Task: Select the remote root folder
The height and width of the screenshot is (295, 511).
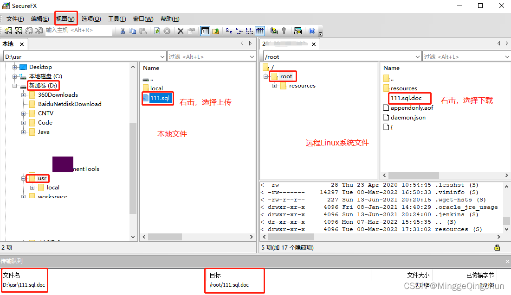Action: tap(286, 76)
